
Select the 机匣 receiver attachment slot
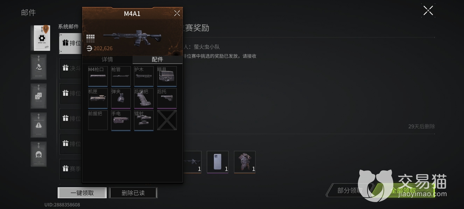98,98
